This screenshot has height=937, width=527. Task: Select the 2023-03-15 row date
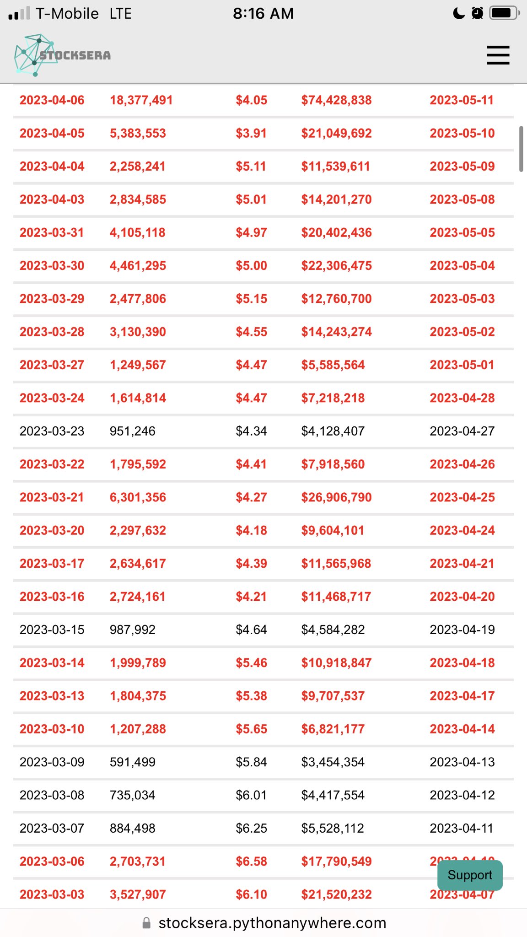coord(52,630)
